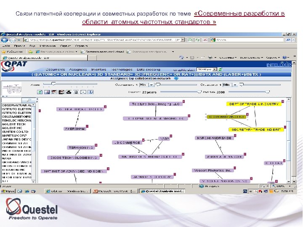This screenshot has width=303, height=227.
Task: Click the Vescent Photonics Inc. node
Action: point(213,170)
